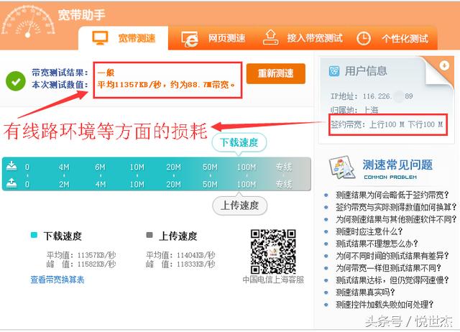460x332 pixels.
Task: Click the 归属地 上海 text
Action: pos(354,110)
